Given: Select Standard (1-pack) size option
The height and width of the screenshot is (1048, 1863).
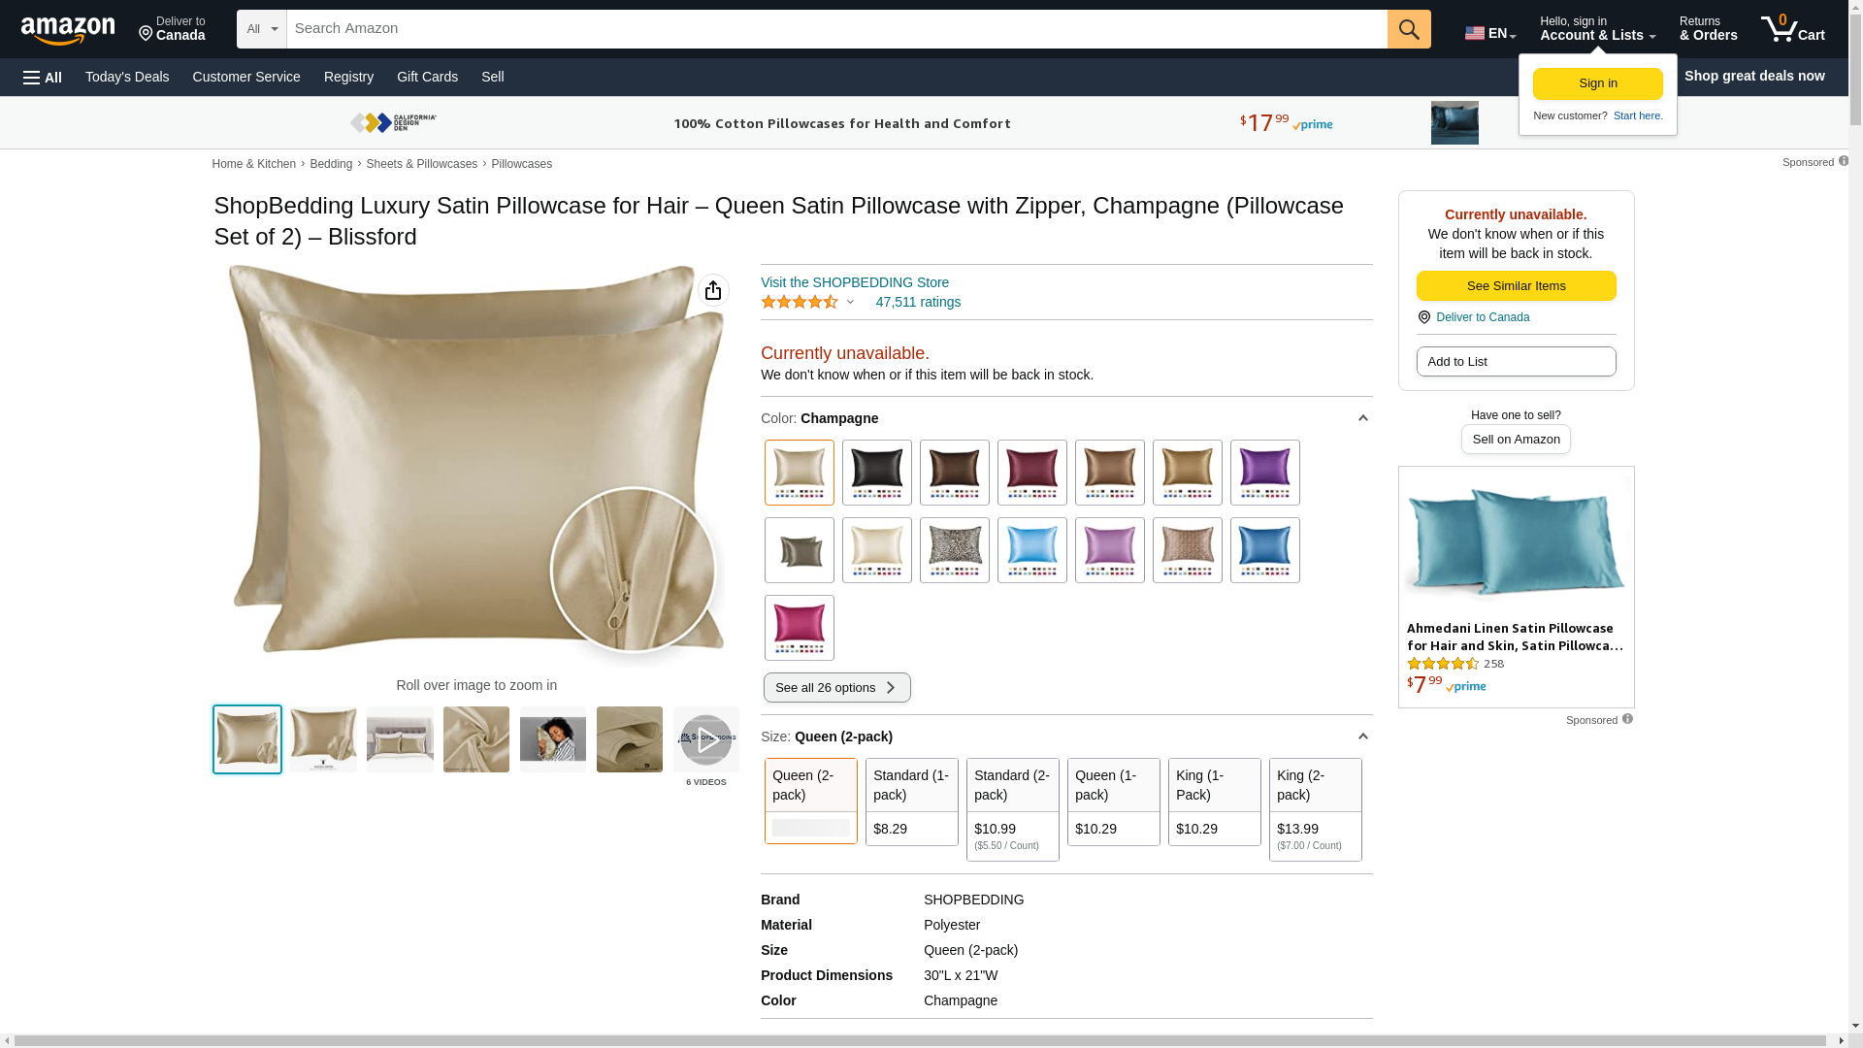Looking at the screenshot, I should tap(912, 802).
